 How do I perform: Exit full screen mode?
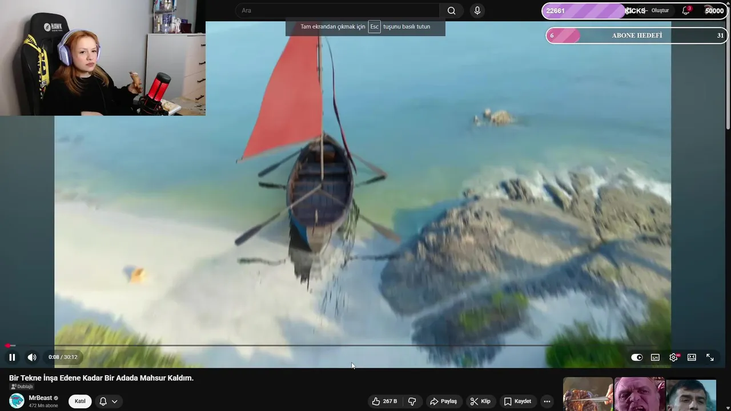pyautogui.click(x=710, y=357)
